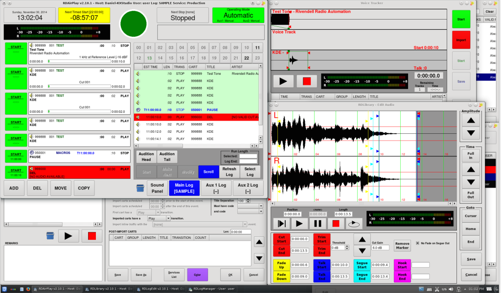Click the Automatic Operating Mode button

(x=238, y=15)
